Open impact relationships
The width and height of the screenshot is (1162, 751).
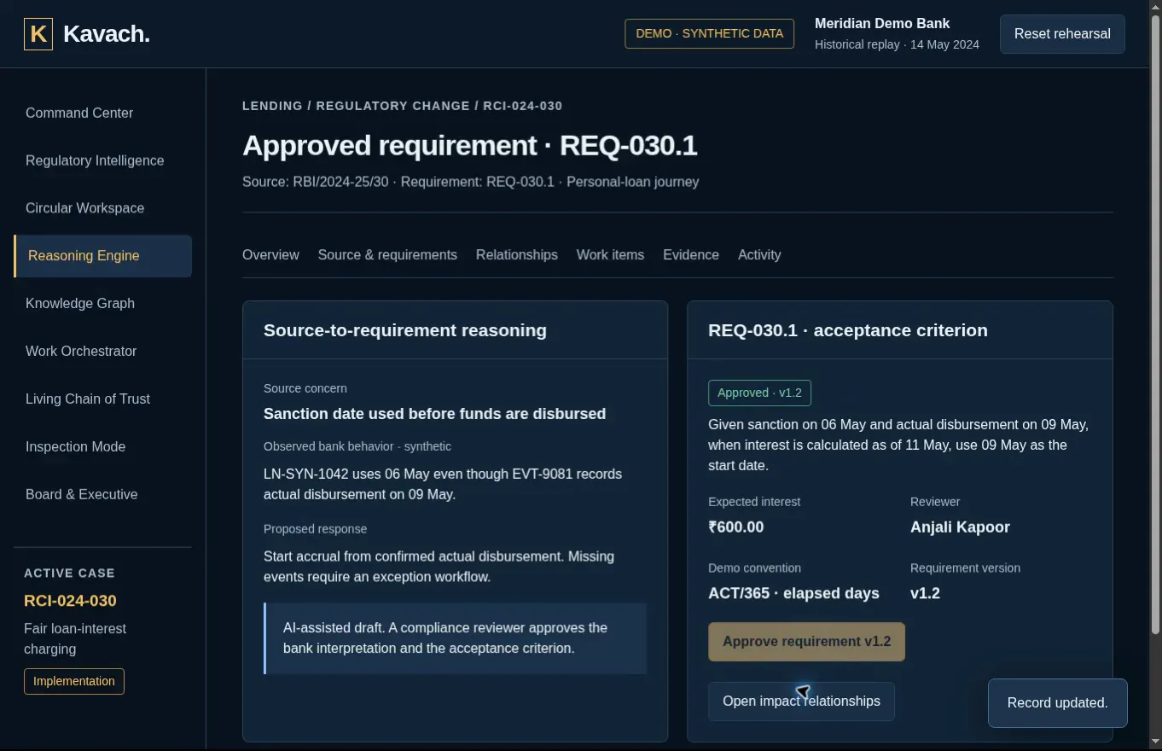[x=801, y=702]
